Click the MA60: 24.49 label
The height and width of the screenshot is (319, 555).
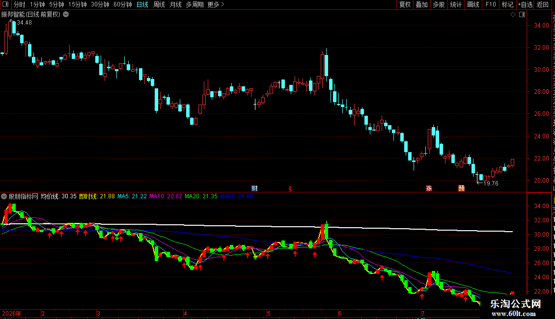coord(236,196)
